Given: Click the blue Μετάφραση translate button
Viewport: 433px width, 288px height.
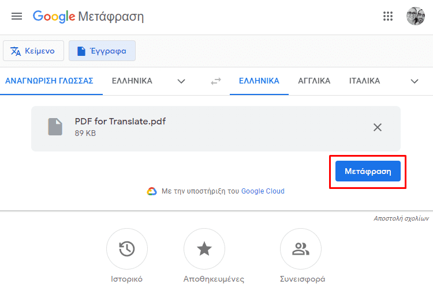Looking at the screenshot, I should (x=368, y=171).
